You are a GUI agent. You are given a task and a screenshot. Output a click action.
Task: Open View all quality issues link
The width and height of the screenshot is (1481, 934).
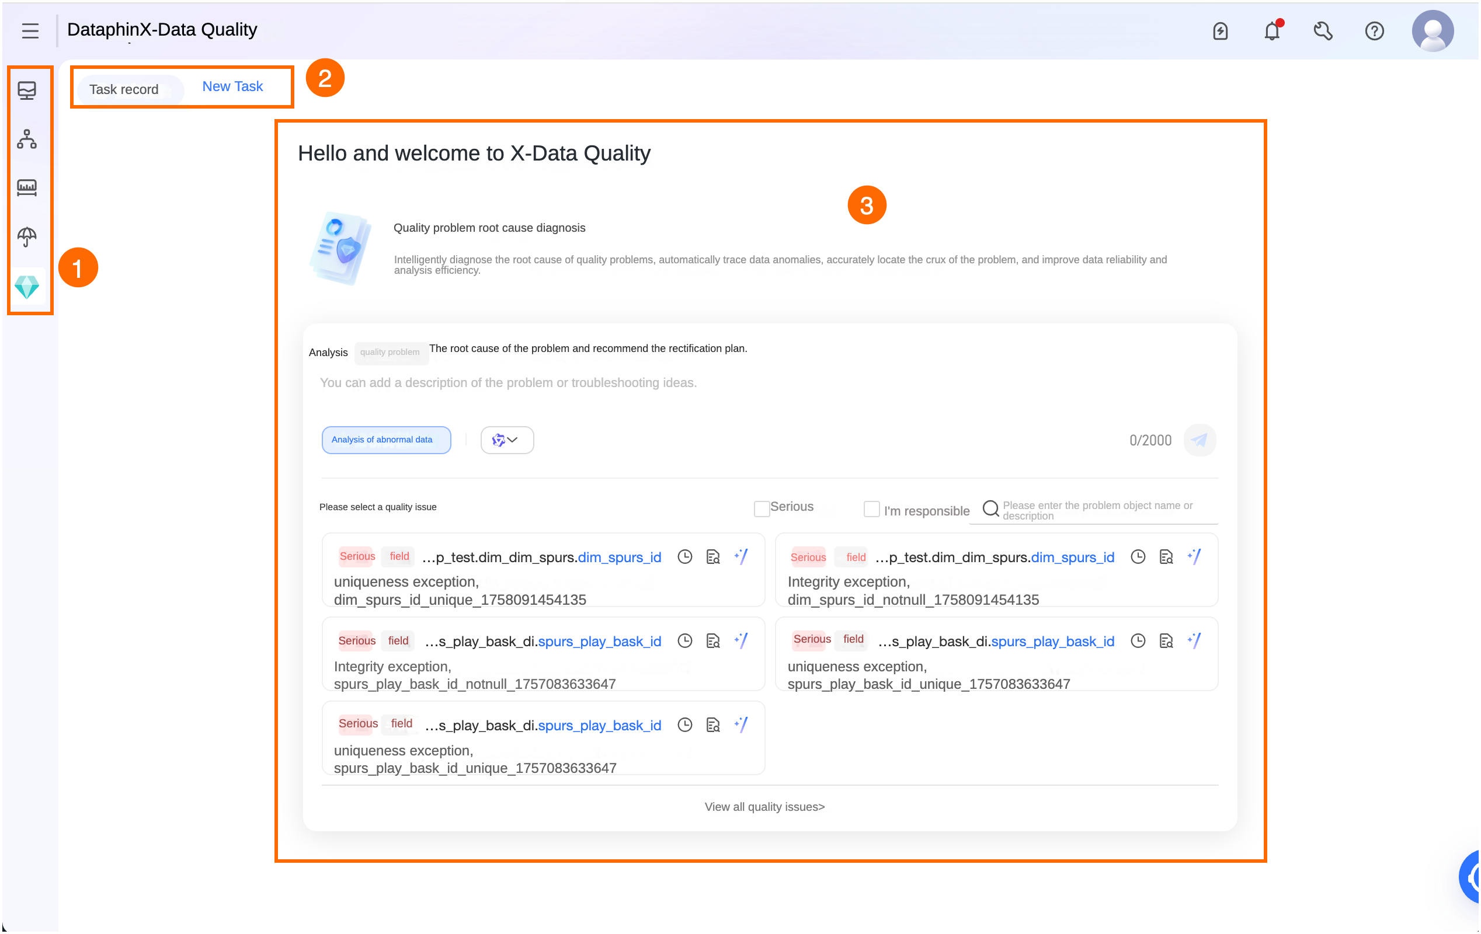[x=764, y=806]
